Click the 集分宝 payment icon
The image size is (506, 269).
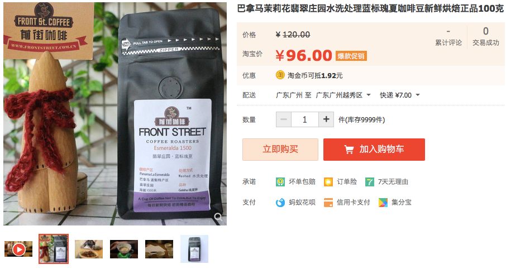[383, 203]
